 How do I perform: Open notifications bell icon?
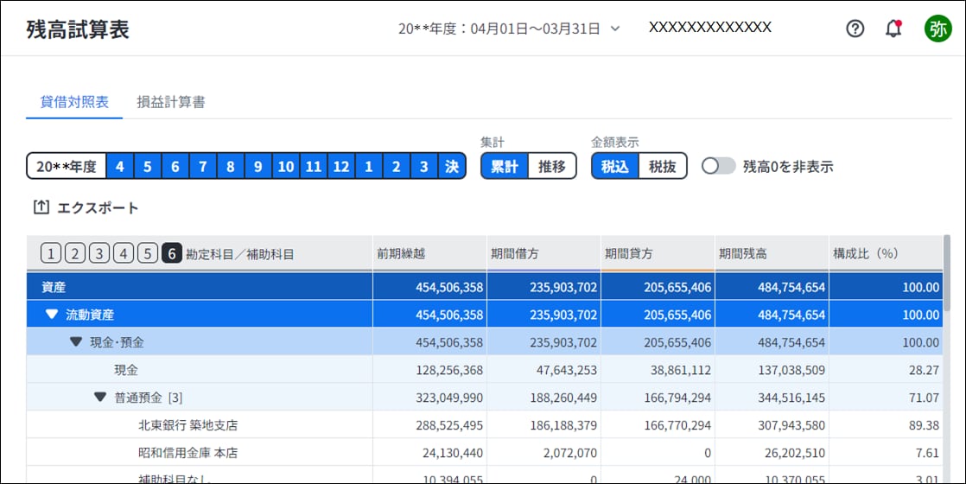(x=893, y=29)
